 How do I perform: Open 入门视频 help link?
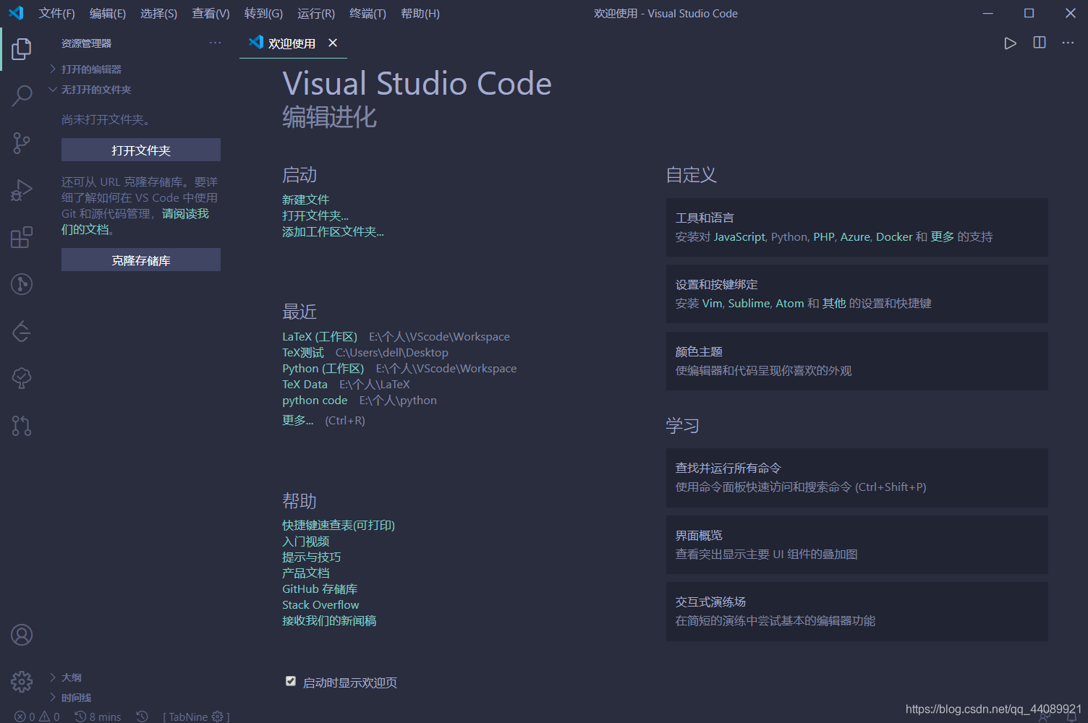click(x=305, y=541)
